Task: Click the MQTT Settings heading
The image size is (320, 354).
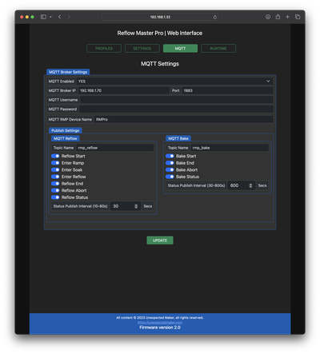Action: (160, 64)
